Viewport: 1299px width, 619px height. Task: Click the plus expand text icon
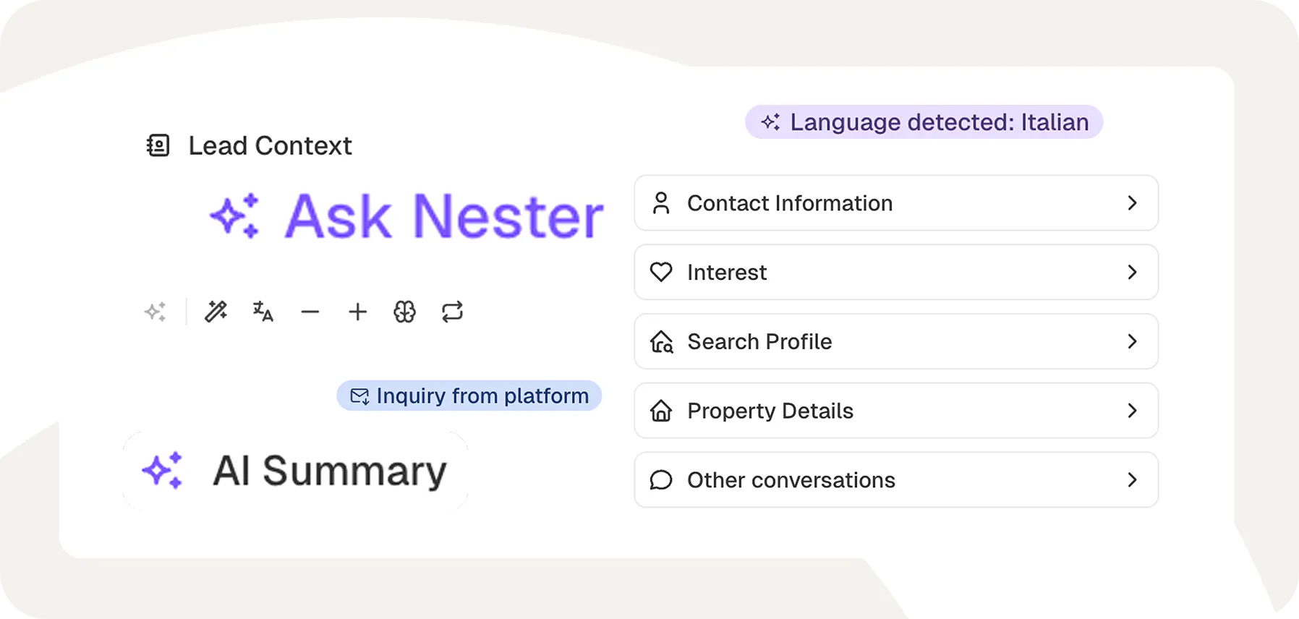click(x=357, y=312)
